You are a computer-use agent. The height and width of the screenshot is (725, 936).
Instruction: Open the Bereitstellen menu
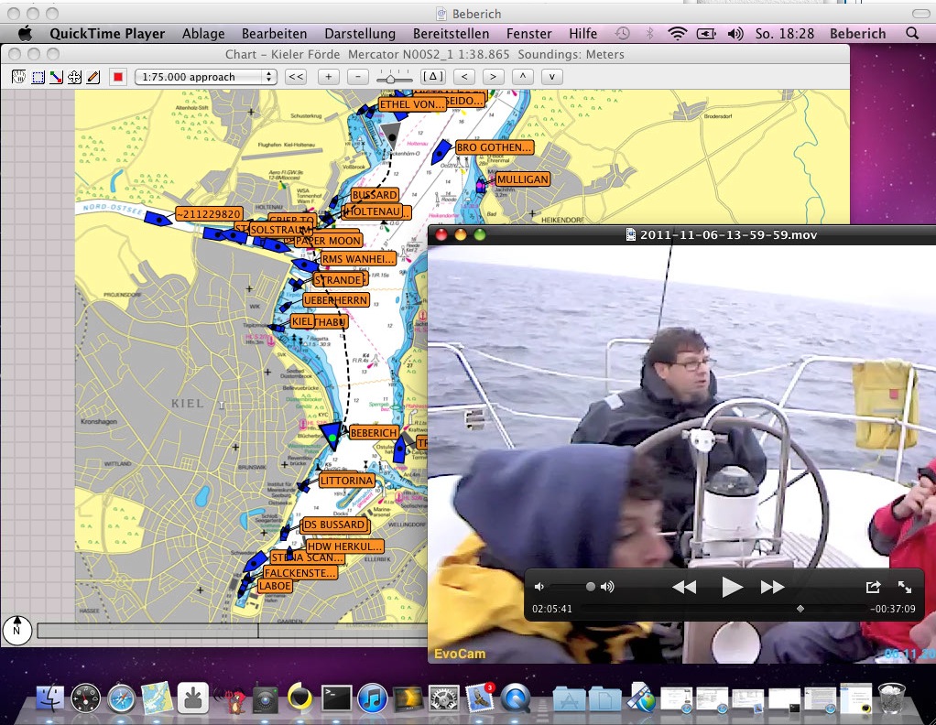pyautogui.click(x=452, y=34)
